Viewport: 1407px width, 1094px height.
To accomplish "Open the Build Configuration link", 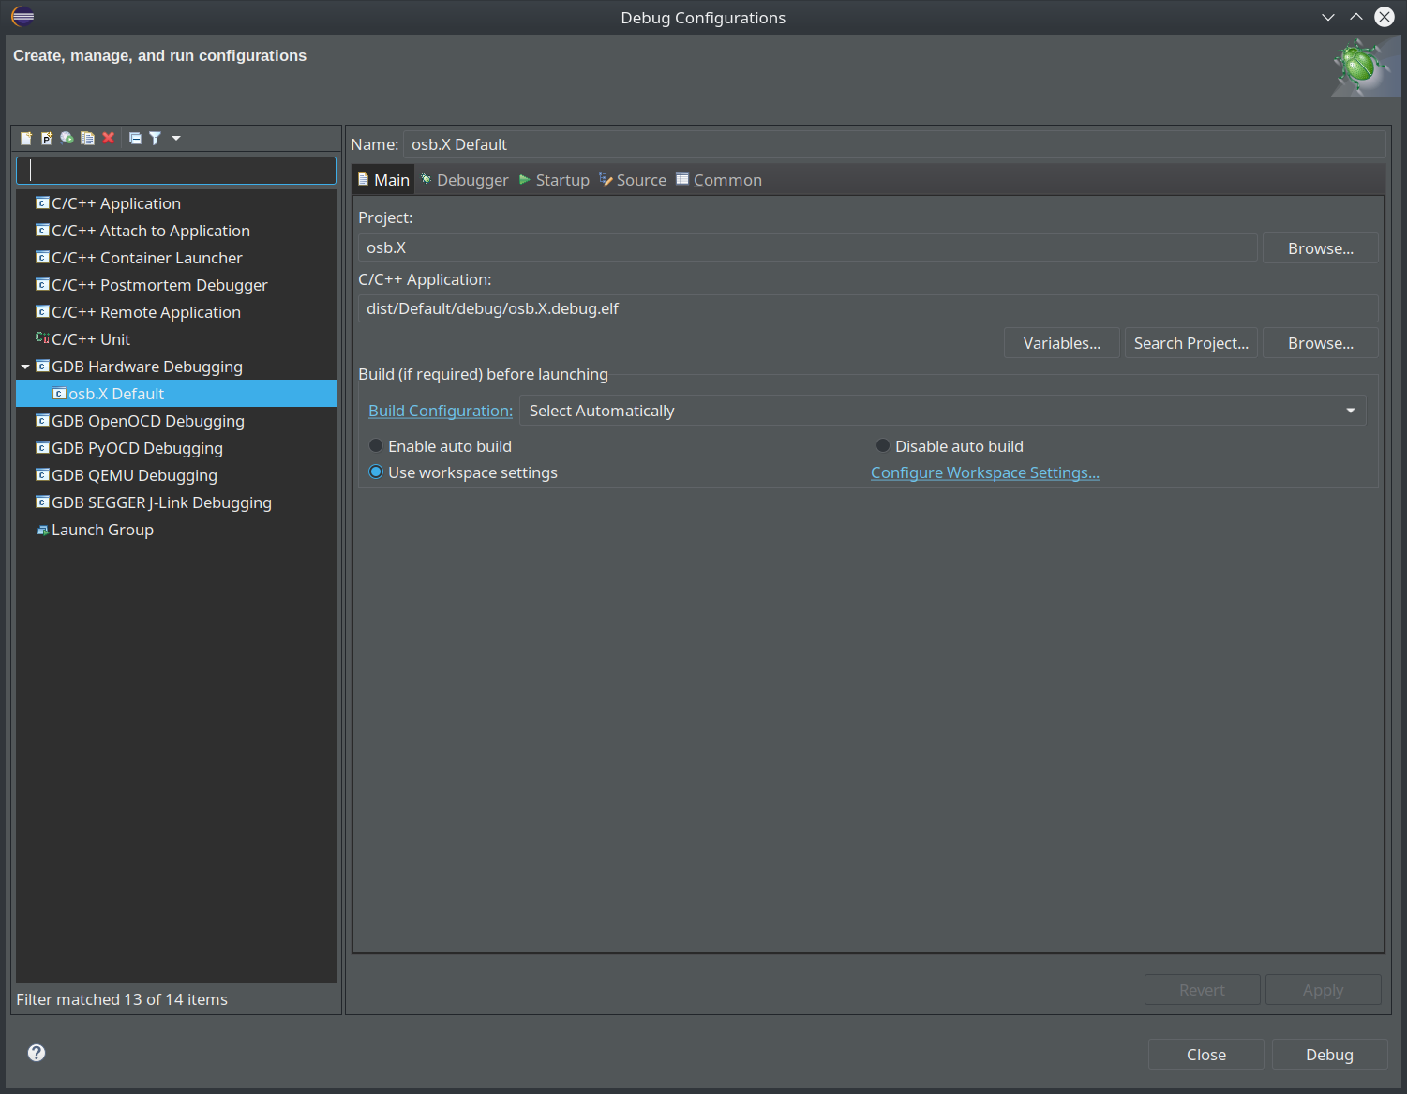I will point(441,411).
